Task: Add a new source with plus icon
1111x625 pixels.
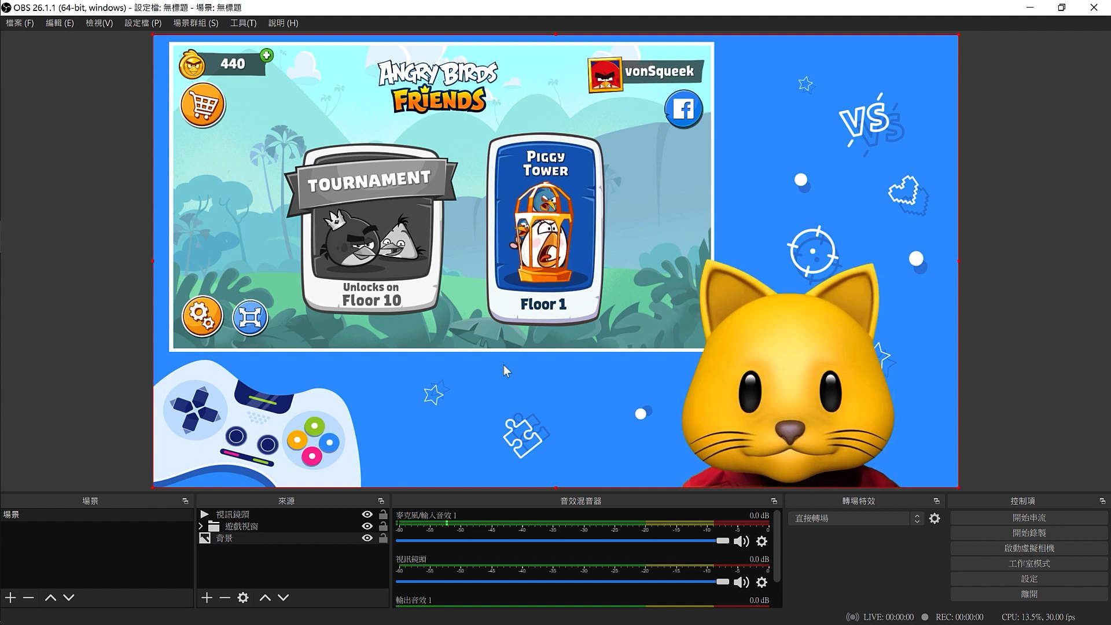Action: [207, 597]
